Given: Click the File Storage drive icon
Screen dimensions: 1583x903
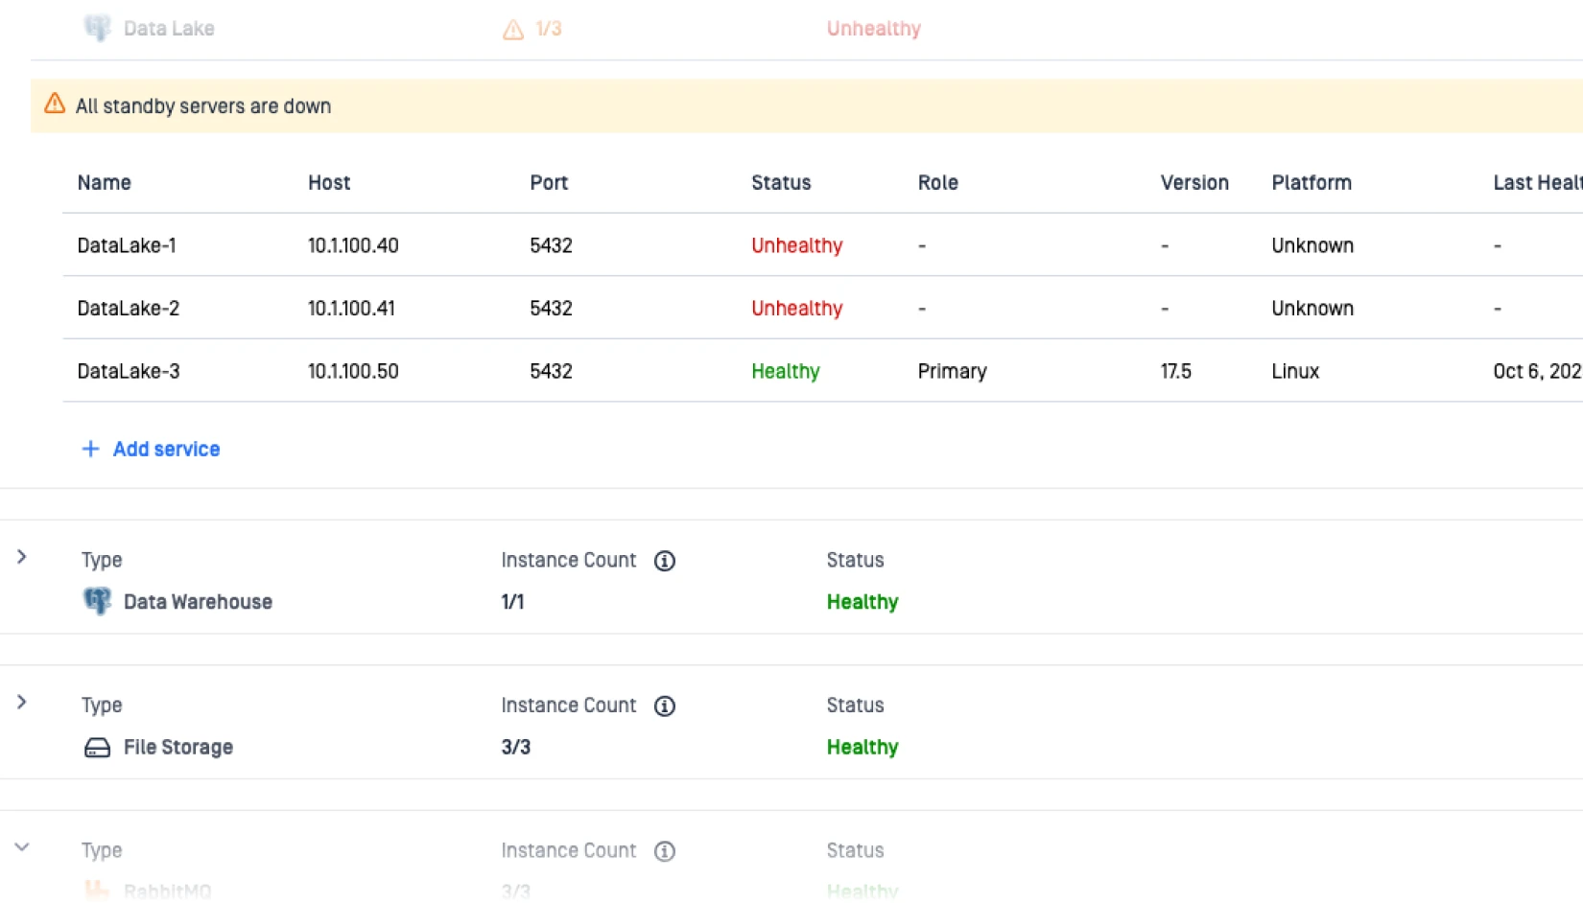Looking at the screenshot, I should point(97,748).
